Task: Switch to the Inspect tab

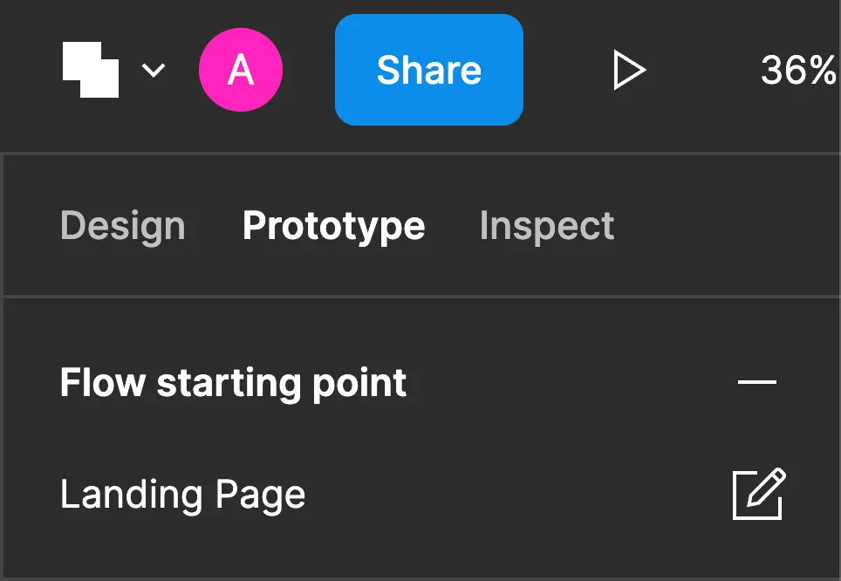Action: pyautogui.click(x=546, y=225)
